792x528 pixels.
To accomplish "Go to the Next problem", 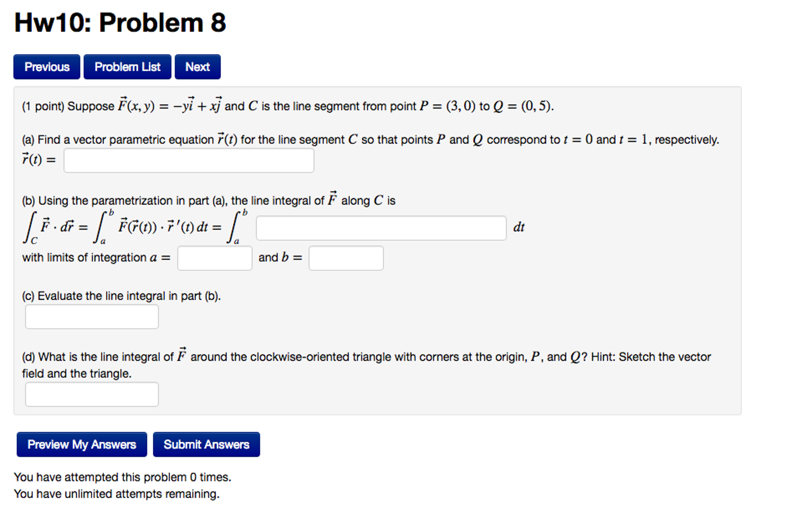I will tap(197, 67).
